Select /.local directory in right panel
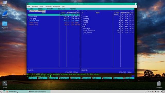The image size is (165, 93). tap(108, 23)
